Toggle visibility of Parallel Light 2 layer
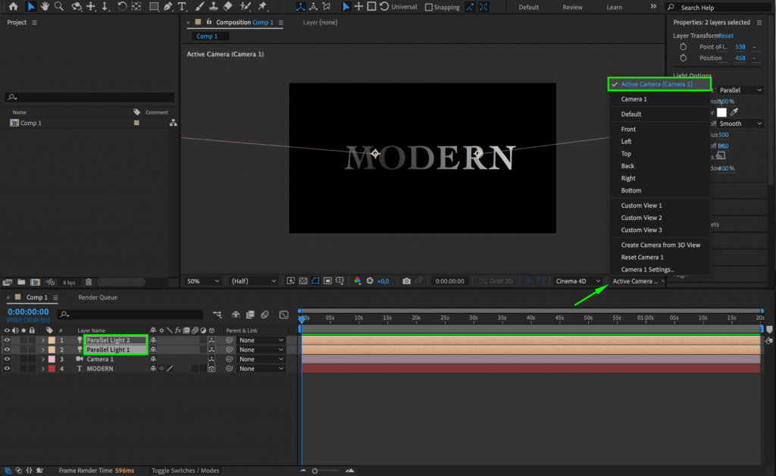 click(7, 340)
